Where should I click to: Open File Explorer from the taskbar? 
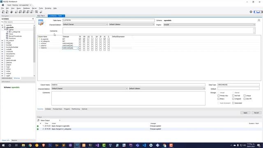pos(23,145)
